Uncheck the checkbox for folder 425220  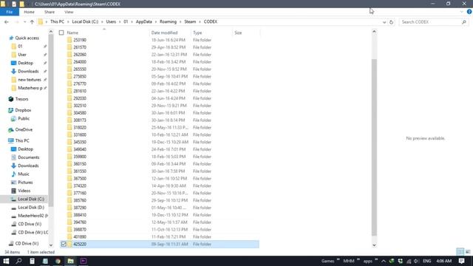(64, 245)
